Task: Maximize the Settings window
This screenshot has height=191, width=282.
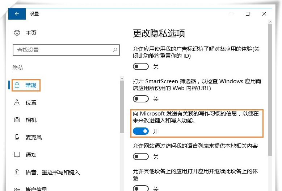Action: click(248, 14)
